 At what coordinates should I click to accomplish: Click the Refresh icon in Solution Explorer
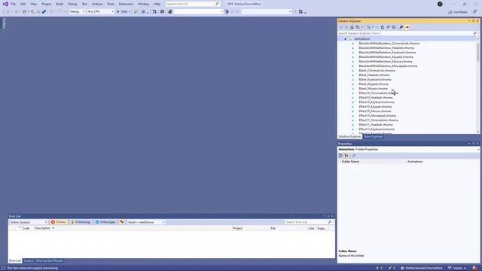383,27
